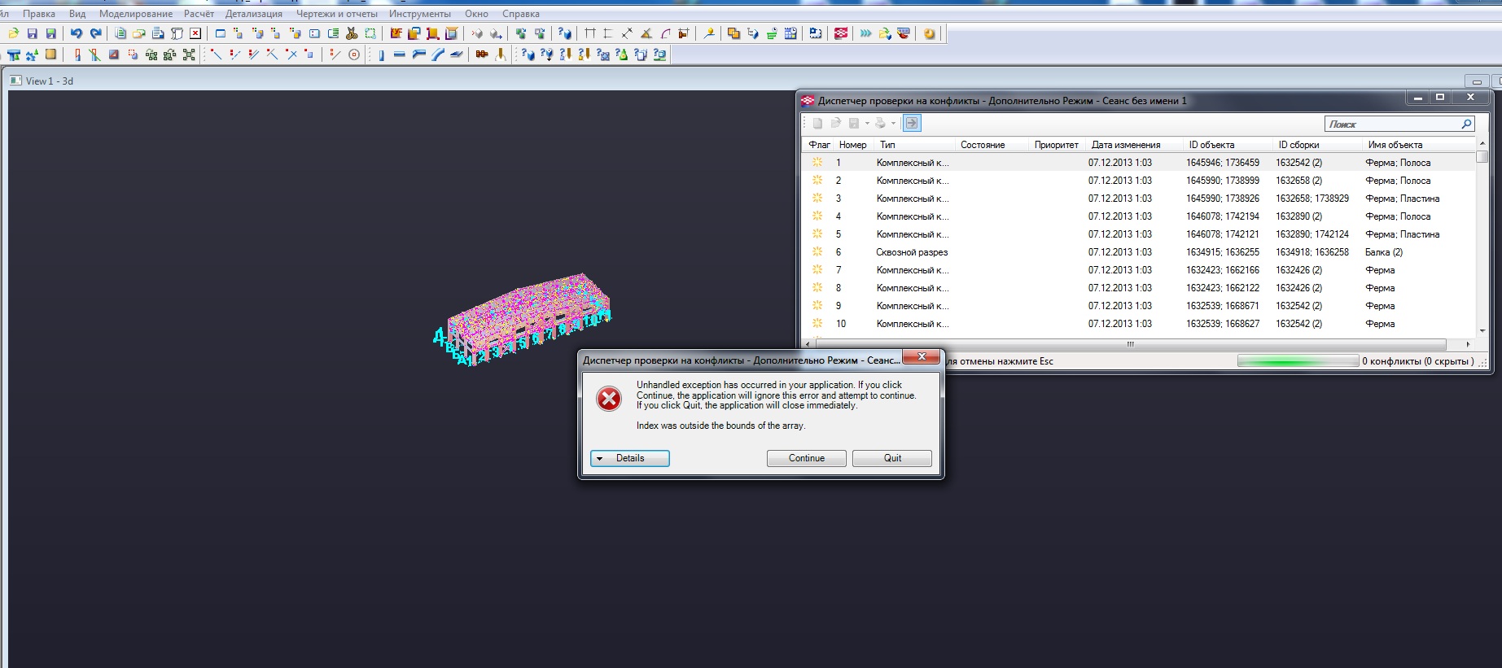The image size is (1502, 668).
Task: Click the search magnifier in conflict manager
Action: tap(1466, 124)
